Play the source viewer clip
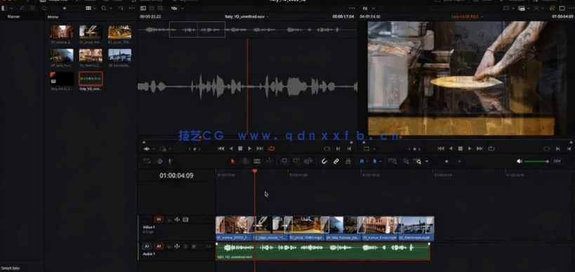Viewport: 575px width, 272px height. 250,148
